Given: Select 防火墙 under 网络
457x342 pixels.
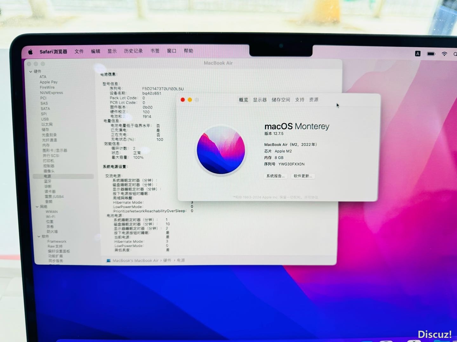Looking at the screenshot, I should 52,231.
